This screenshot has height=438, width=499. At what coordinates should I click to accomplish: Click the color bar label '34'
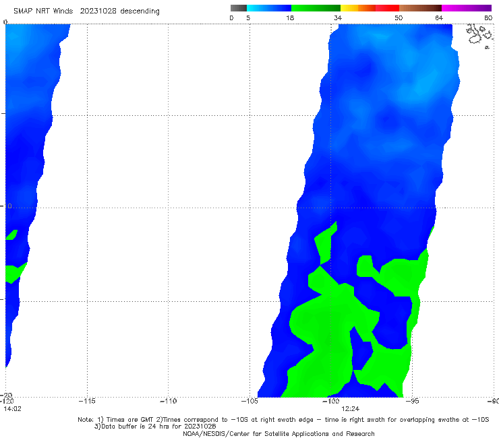pos(338,18)
